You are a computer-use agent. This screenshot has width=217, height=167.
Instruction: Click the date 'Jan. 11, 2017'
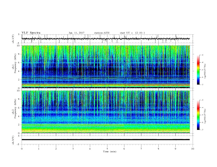click(x=76, y=33)
